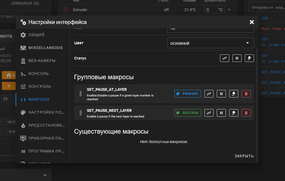This screenshot has height=181, width=285.
Task: Toggle standby state in the Статус row
Action: [224, 58]
